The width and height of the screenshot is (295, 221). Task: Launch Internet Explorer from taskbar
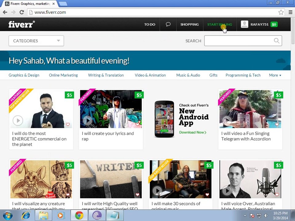26,215
